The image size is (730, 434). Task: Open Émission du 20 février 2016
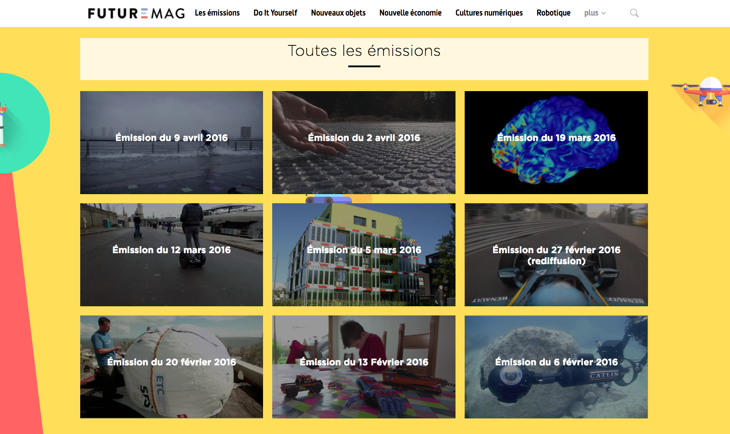(171, 367)
